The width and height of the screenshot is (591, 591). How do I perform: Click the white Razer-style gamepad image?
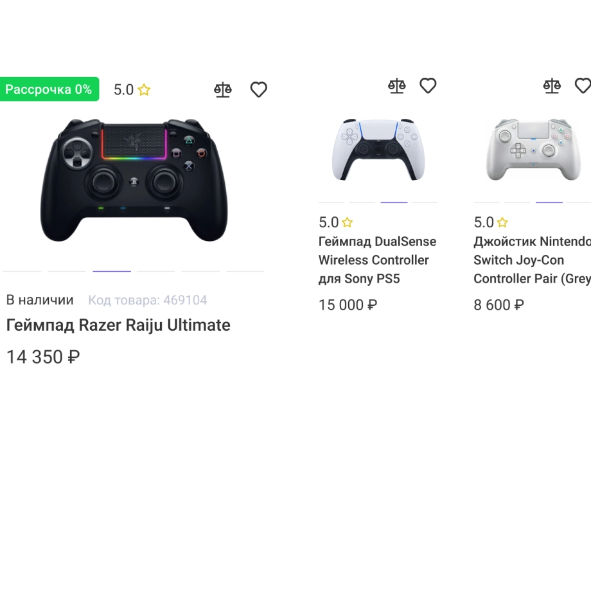tap(533, 150)
